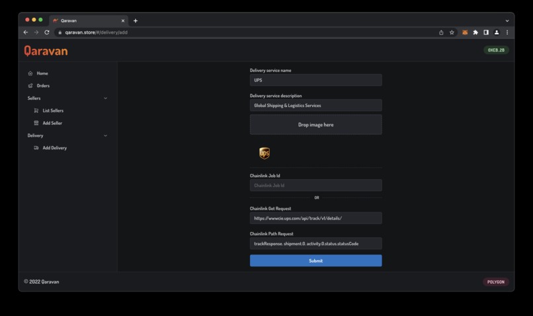Reload the page with refresh icon
The width and height of the screenshot is (533, 316).
tap(47, 32)
